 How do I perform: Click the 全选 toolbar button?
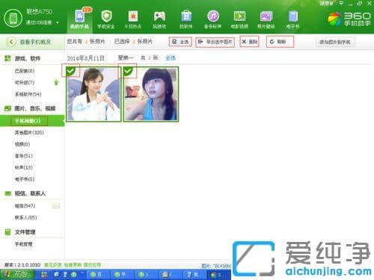click(x=180, y=42)
